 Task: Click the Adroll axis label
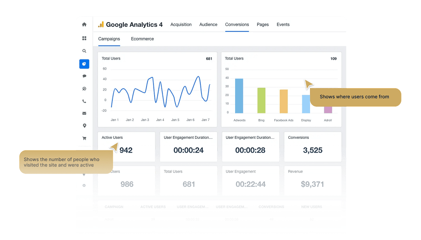(328, 120)
